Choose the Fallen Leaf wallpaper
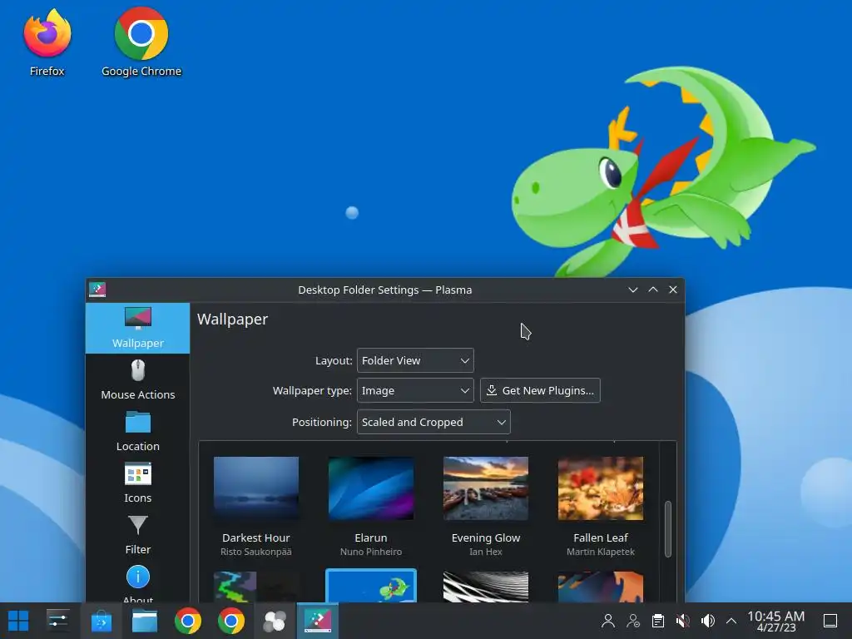This screenshot has width=852, height=639. click(x=601, y=488)
